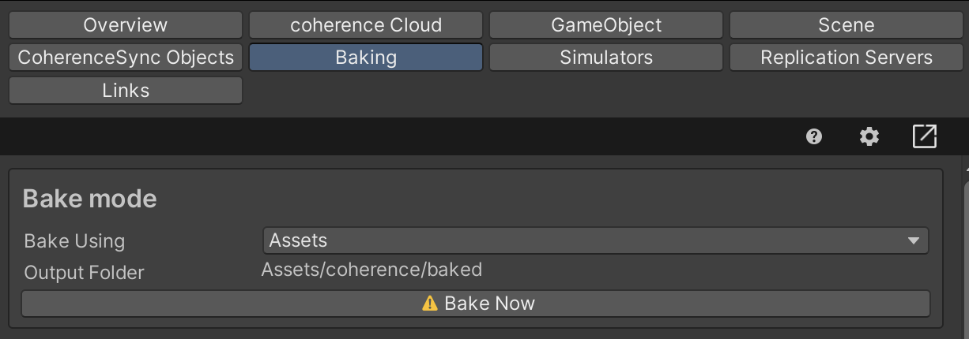Open the CoherenceSync Objects tab
Viewport: 969px width, 339px height.
pyautogui.click(x=126, y=58)
